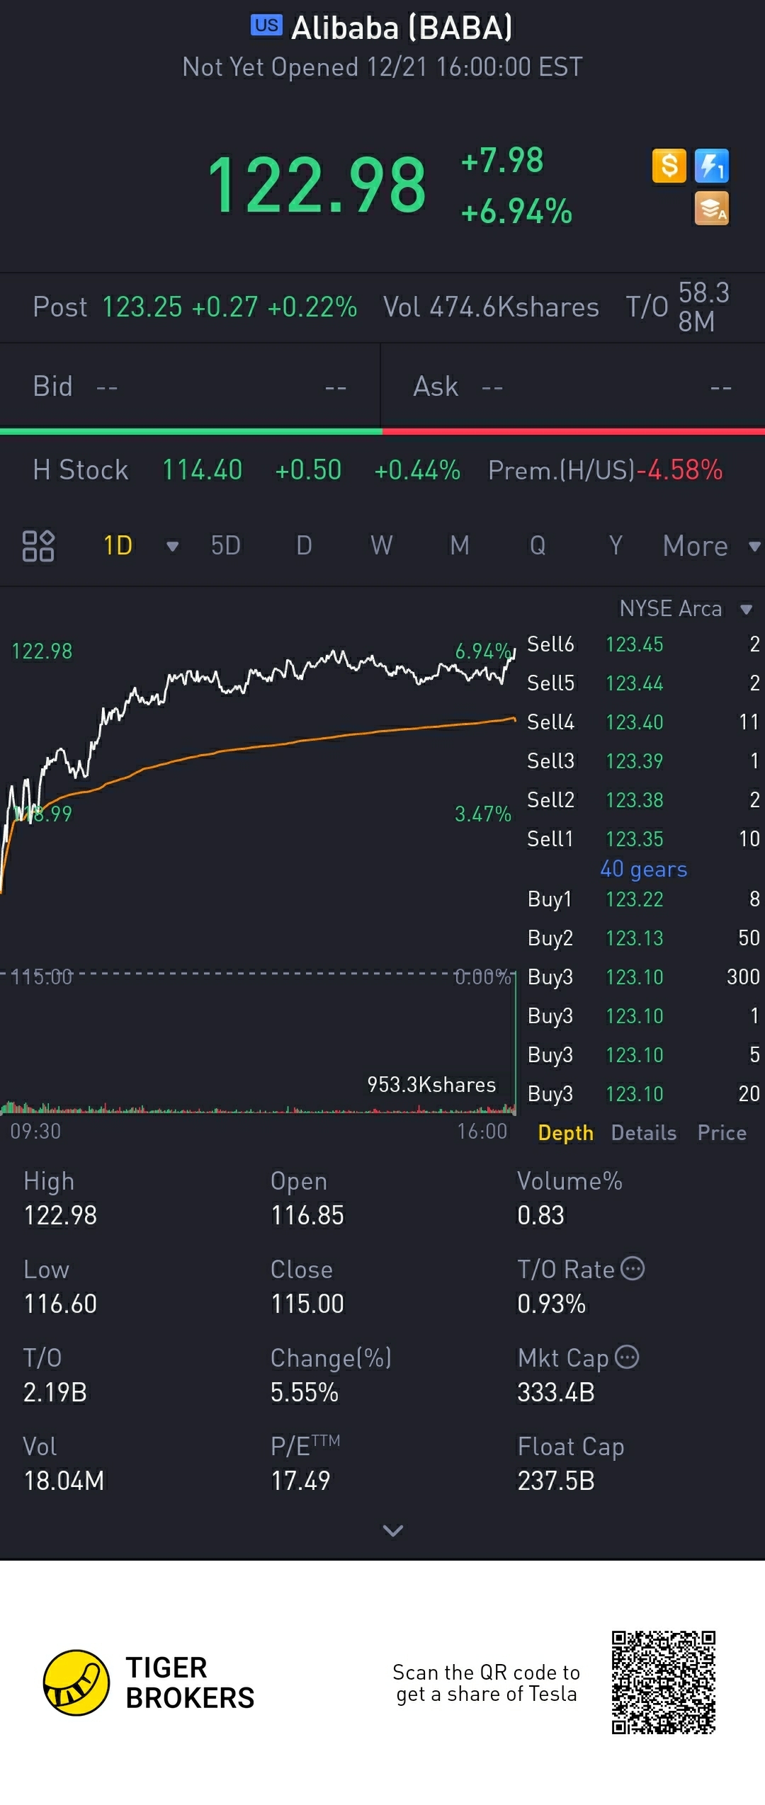Switch to the W weekly chart tab
The height and width of the screenshot is (1805, 765).
click(382, 546)
